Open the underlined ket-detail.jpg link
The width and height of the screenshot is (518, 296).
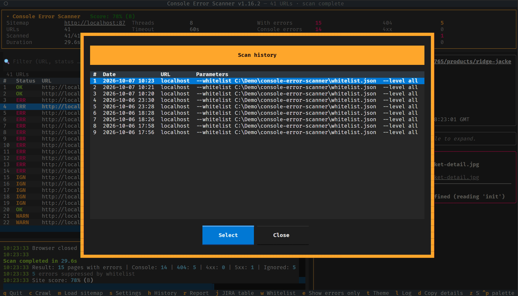tap(457, 177)
